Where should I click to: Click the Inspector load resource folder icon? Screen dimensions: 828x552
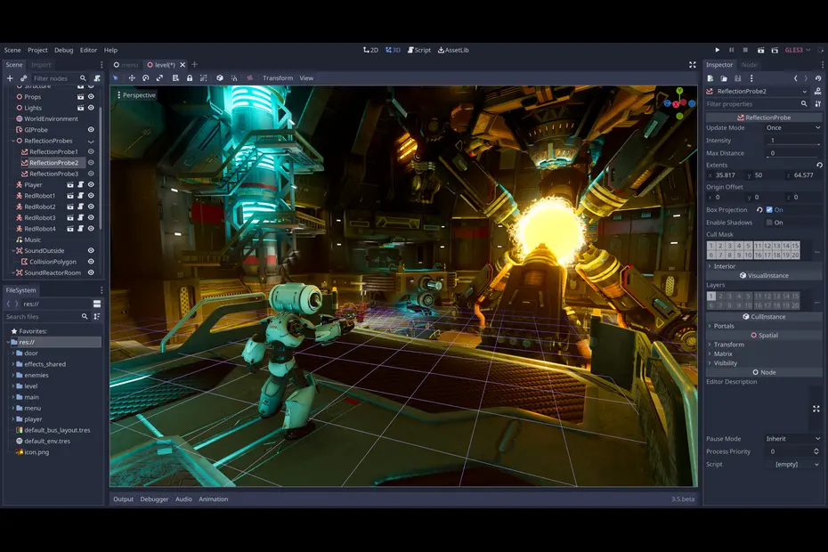[724, 78]
